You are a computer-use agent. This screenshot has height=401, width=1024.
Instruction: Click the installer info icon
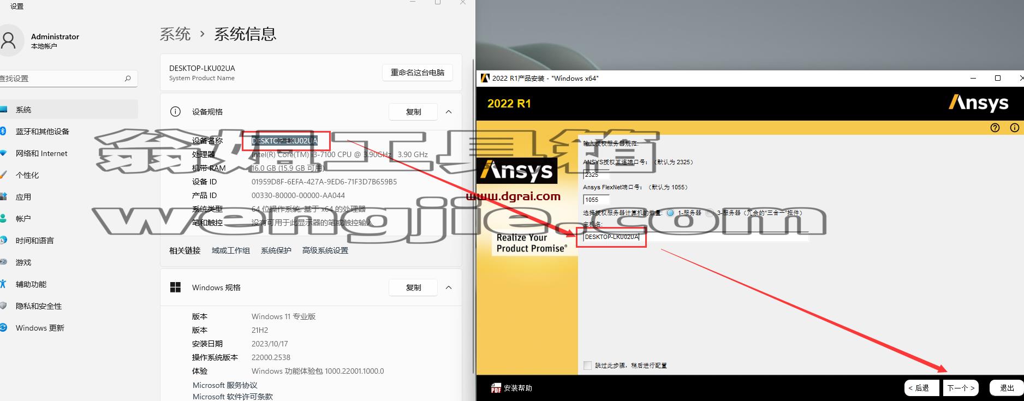1014,128
